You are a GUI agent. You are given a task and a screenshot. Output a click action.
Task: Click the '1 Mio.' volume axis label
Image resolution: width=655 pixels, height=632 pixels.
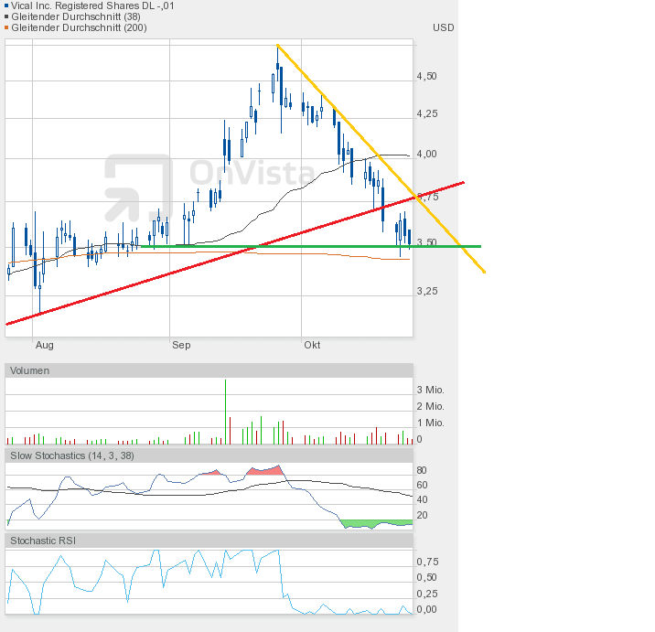point(430,423)
